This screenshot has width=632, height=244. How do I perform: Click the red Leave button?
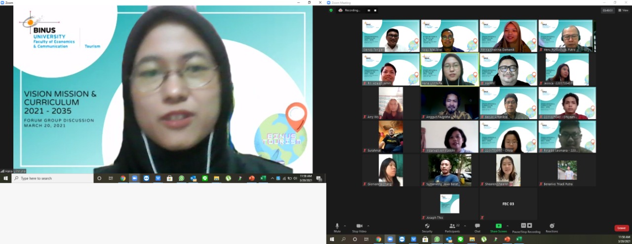[622, 228]
